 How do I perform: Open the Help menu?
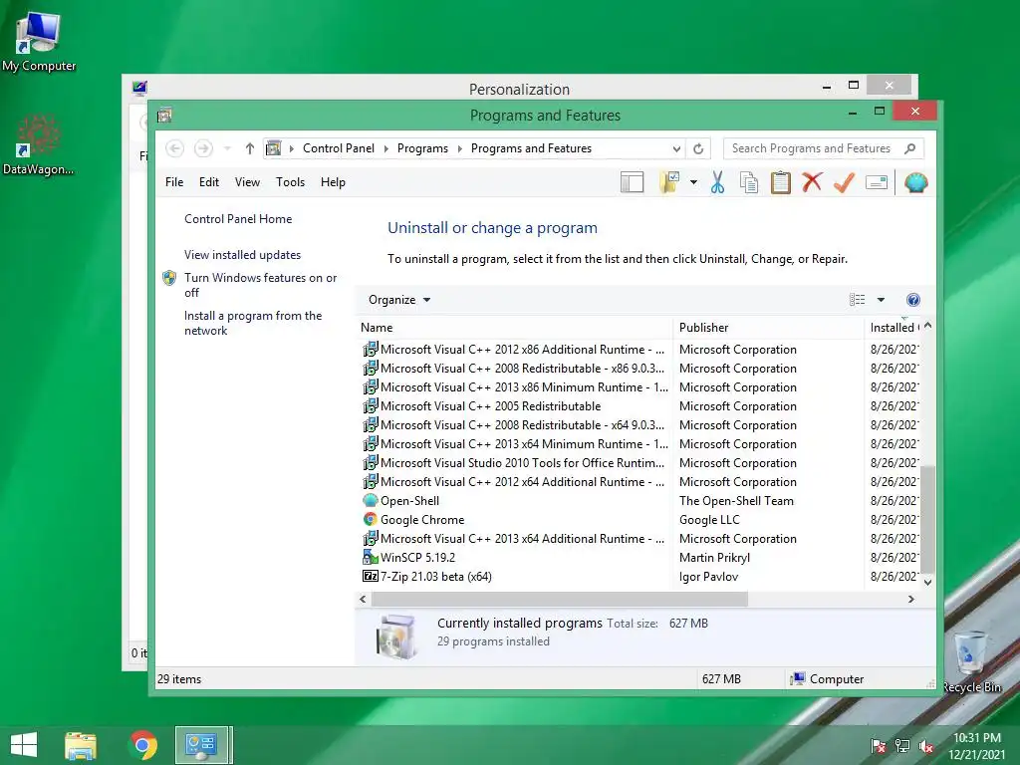[x=333, y=182]
